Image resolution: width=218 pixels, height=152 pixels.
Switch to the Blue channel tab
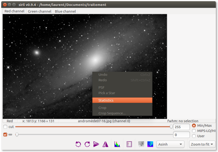(65, 11)
